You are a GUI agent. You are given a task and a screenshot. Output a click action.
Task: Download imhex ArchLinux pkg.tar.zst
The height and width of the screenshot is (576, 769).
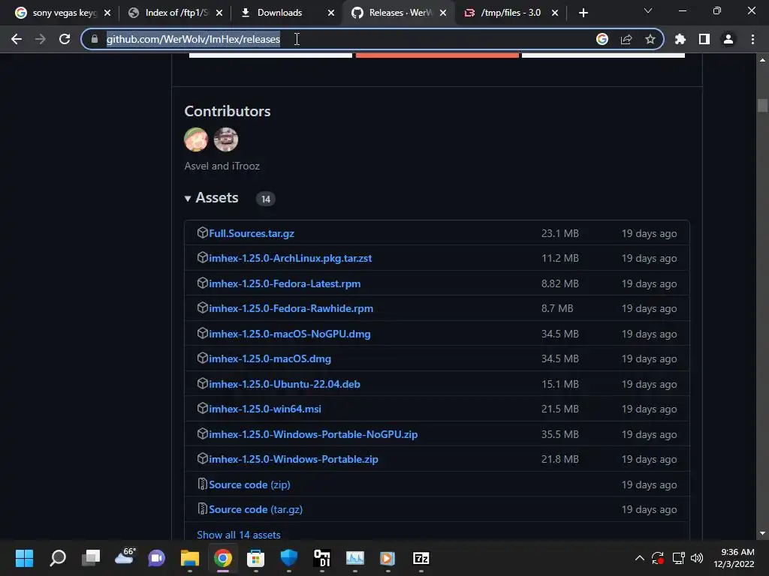click(x=290, y=258)
